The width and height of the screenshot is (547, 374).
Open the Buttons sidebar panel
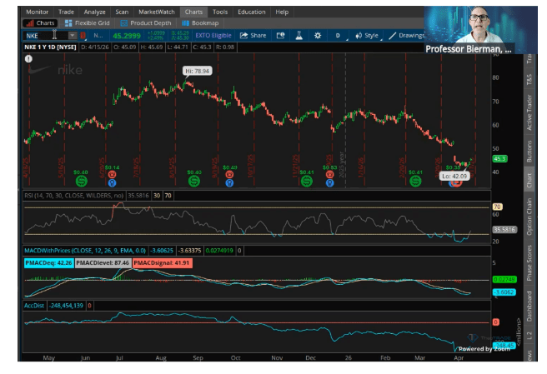529,152
